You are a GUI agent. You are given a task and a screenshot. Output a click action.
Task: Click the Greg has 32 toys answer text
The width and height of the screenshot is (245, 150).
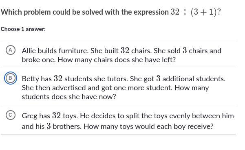(x=128, y=121)
